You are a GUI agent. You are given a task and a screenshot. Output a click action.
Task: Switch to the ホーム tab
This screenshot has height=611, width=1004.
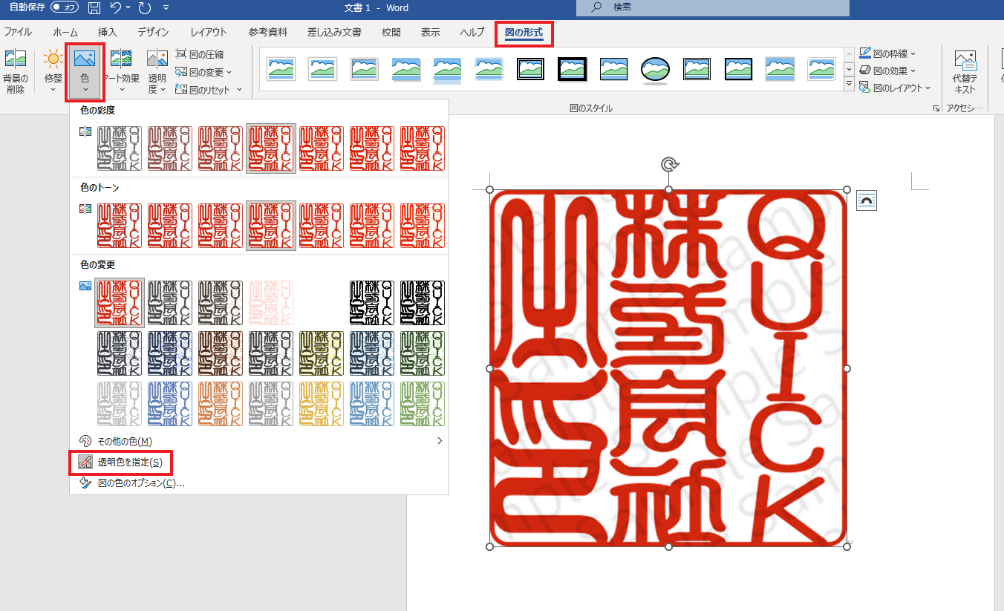point(65,32)
